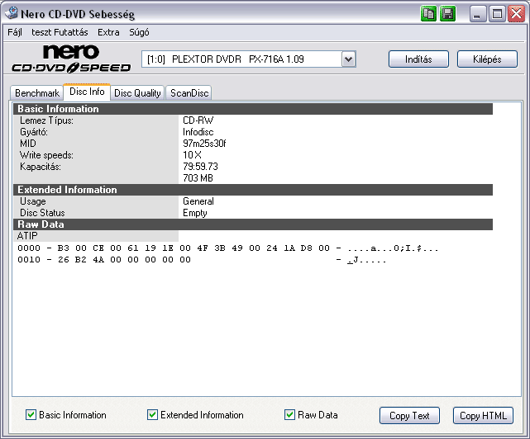This screenshot has width=530, height=439.
Task: Click the Write speeds label
Action: coord(46,155)
